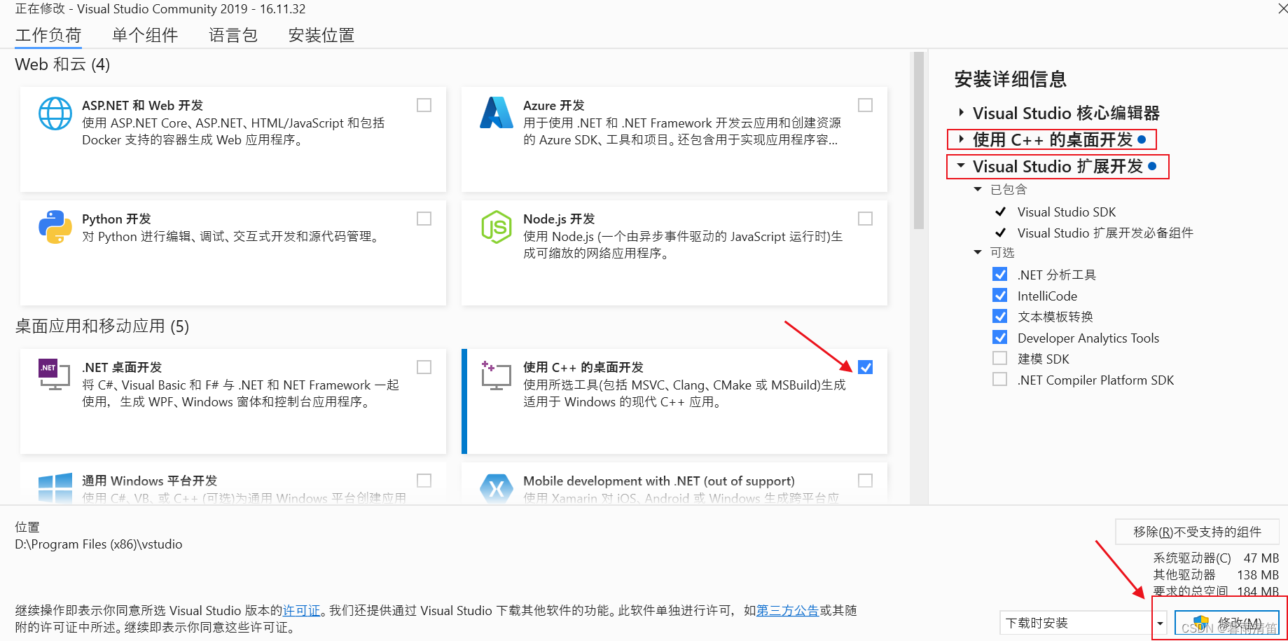Open the 语言包 tab

pyautogui.click(x=233, y=35)
